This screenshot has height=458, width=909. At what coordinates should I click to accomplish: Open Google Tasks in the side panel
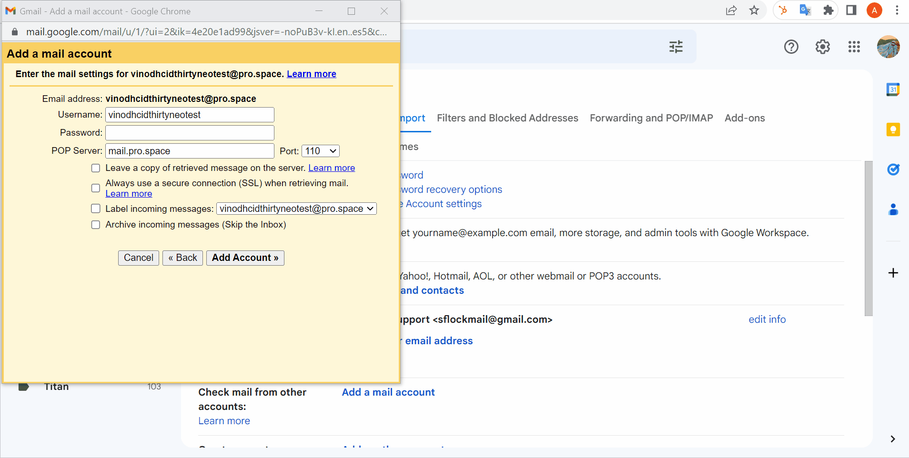(x=893, y=169)
